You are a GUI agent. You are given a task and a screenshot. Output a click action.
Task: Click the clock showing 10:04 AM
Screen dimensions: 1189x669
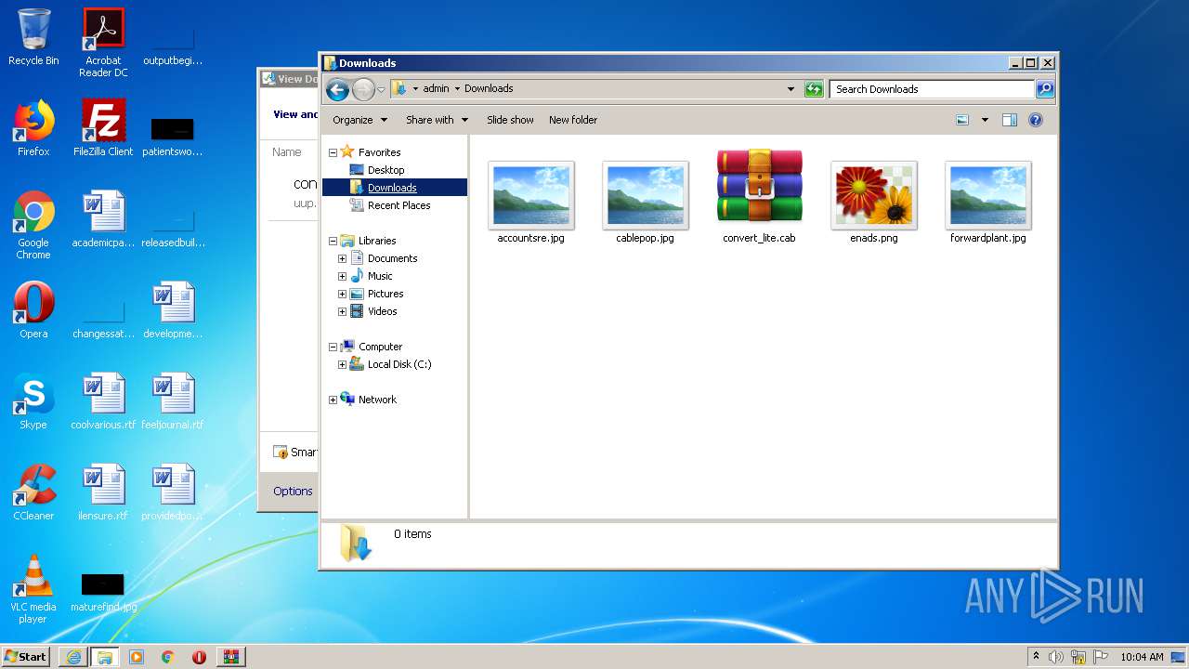click(1142, 657)
